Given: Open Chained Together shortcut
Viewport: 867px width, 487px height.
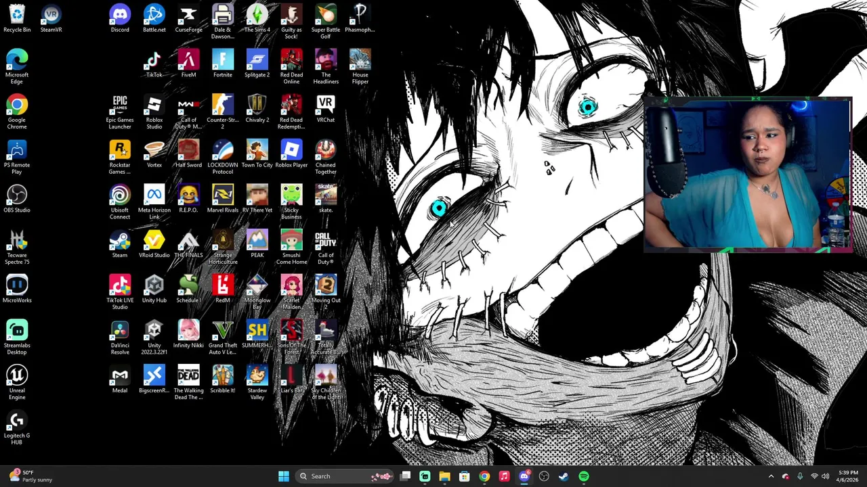Looking at the screenshot, I should [326, 157].
